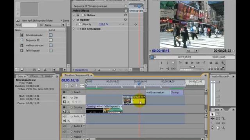Collapse the Opacity effect properties

pyautogui.click(x=74, y=20)
